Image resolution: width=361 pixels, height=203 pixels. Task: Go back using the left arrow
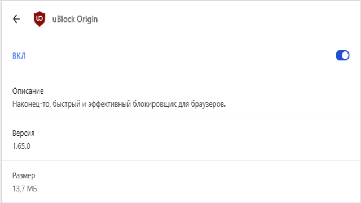tap(16, 19)
